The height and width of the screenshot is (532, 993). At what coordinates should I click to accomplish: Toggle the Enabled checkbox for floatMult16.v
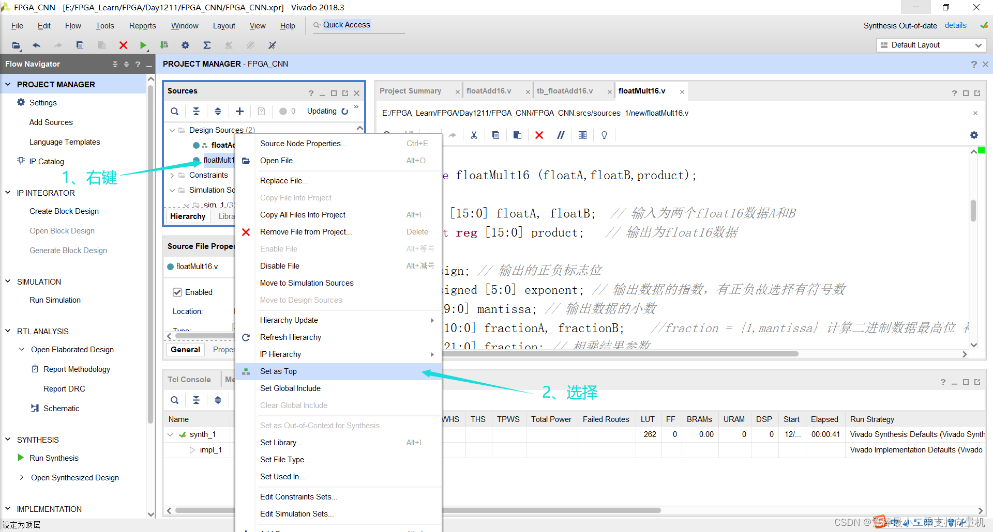177,292
